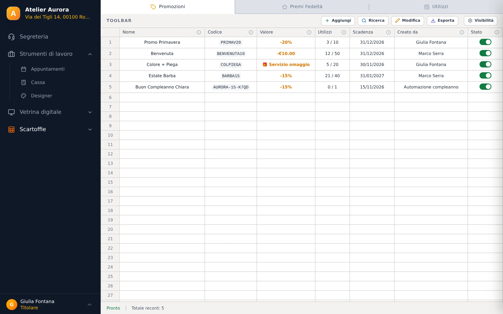
Task: Click the headset icon beside Segreteria
Action: pos(11,37)
